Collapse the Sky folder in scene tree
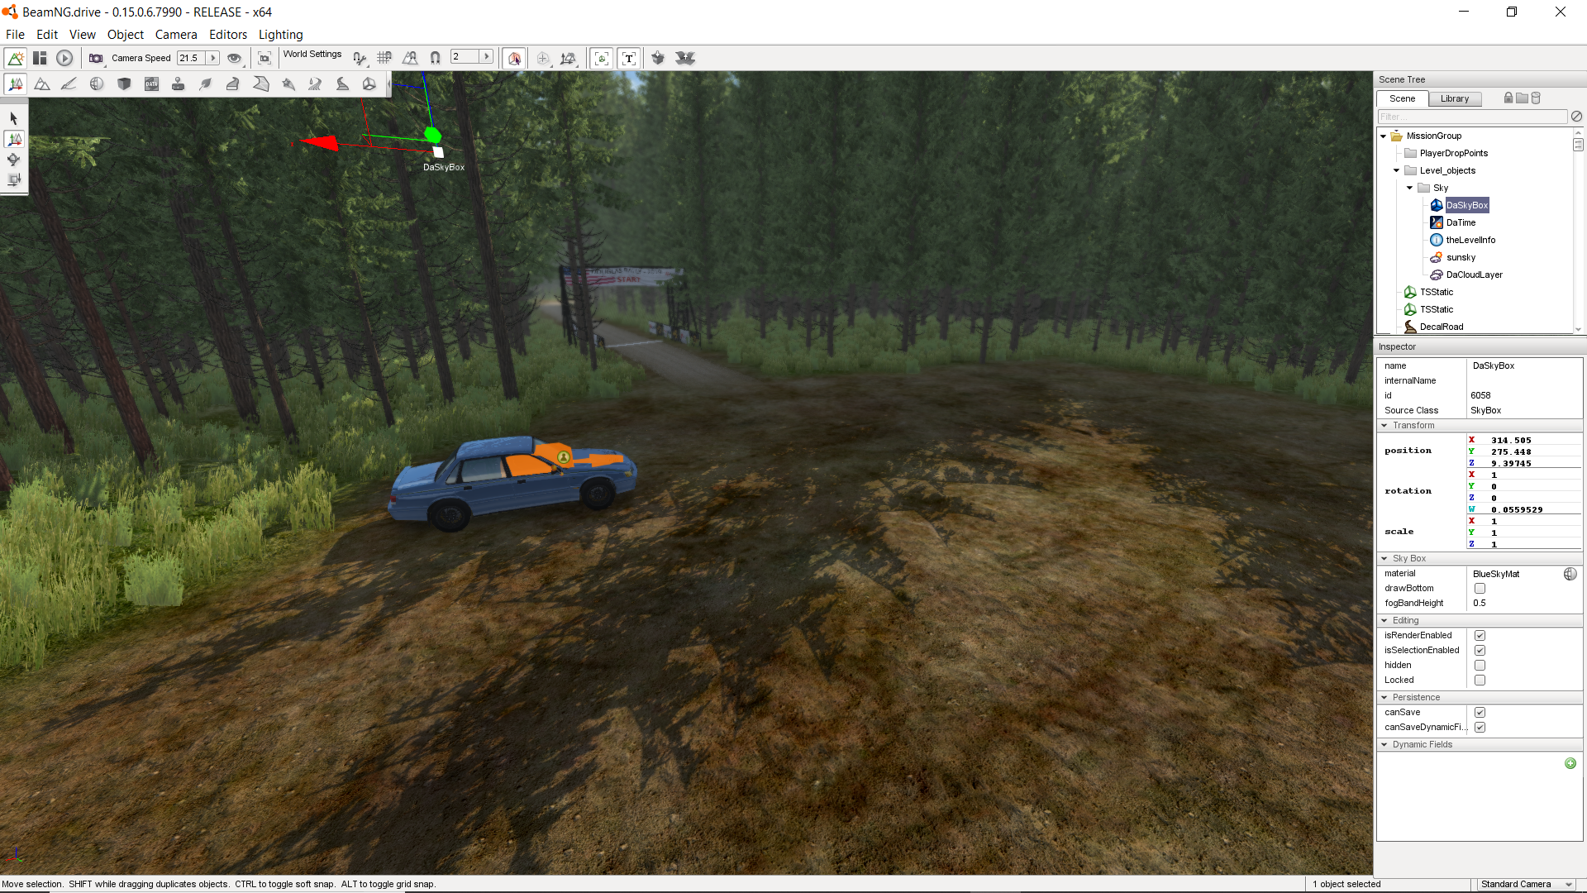1587x893 pixels. 1410,188
